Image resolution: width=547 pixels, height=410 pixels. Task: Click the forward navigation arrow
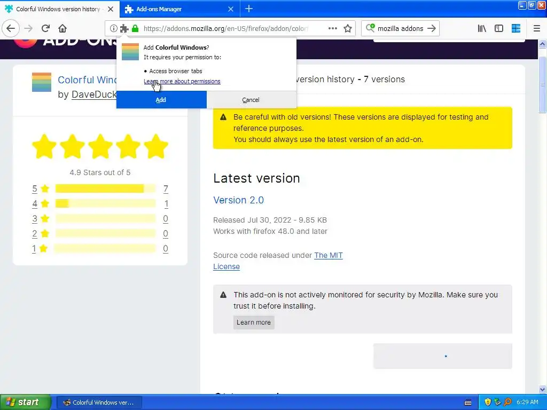click(x=28, y=28)
